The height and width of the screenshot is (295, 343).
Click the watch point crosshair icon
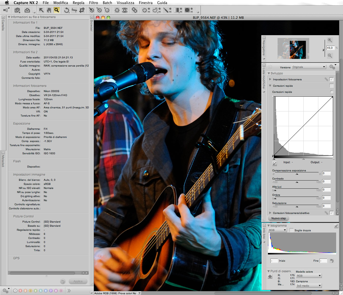click(x=270, y=277)
